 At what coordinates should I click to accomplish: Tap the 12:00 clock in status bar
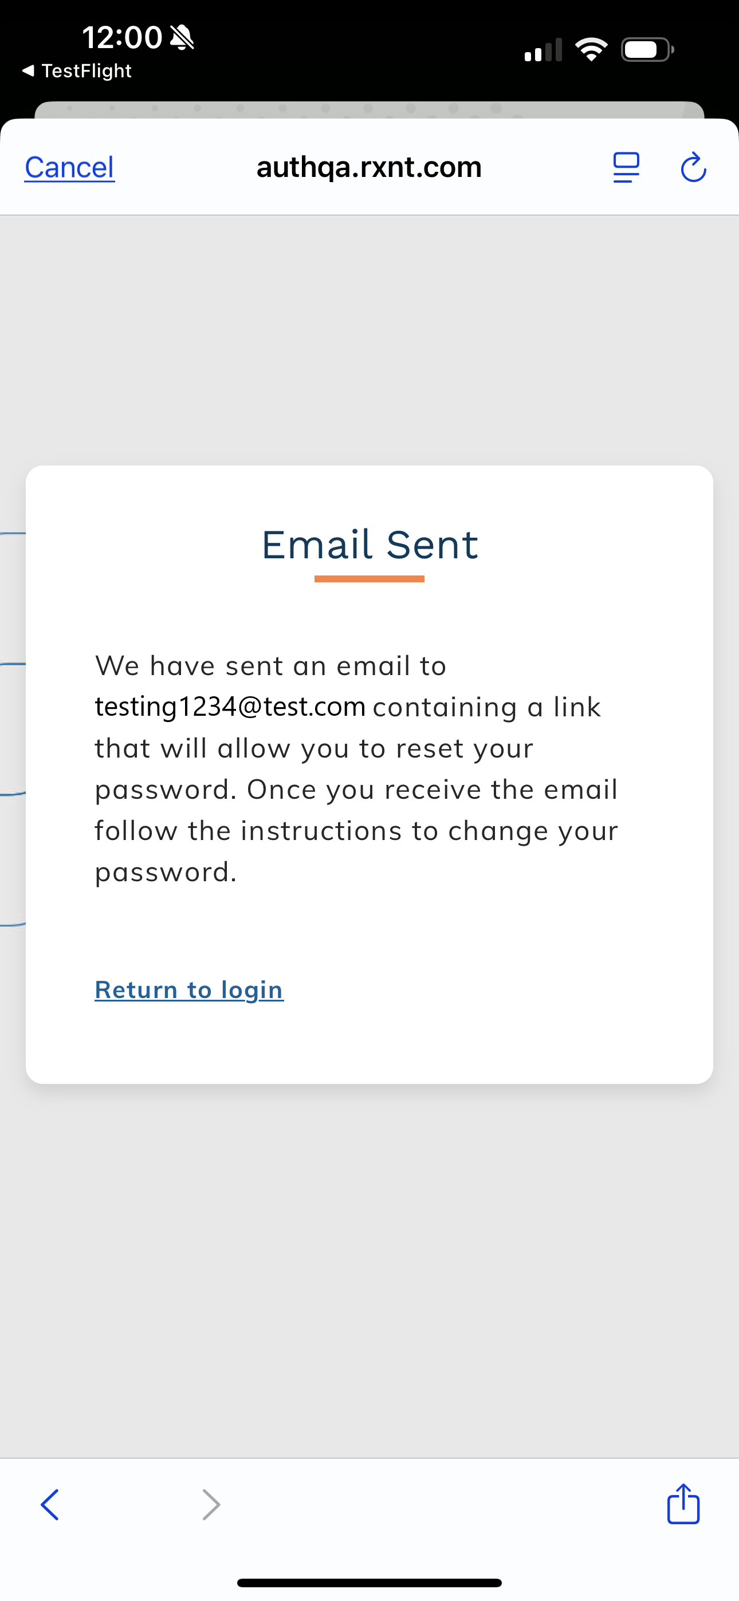pos(122,37)
